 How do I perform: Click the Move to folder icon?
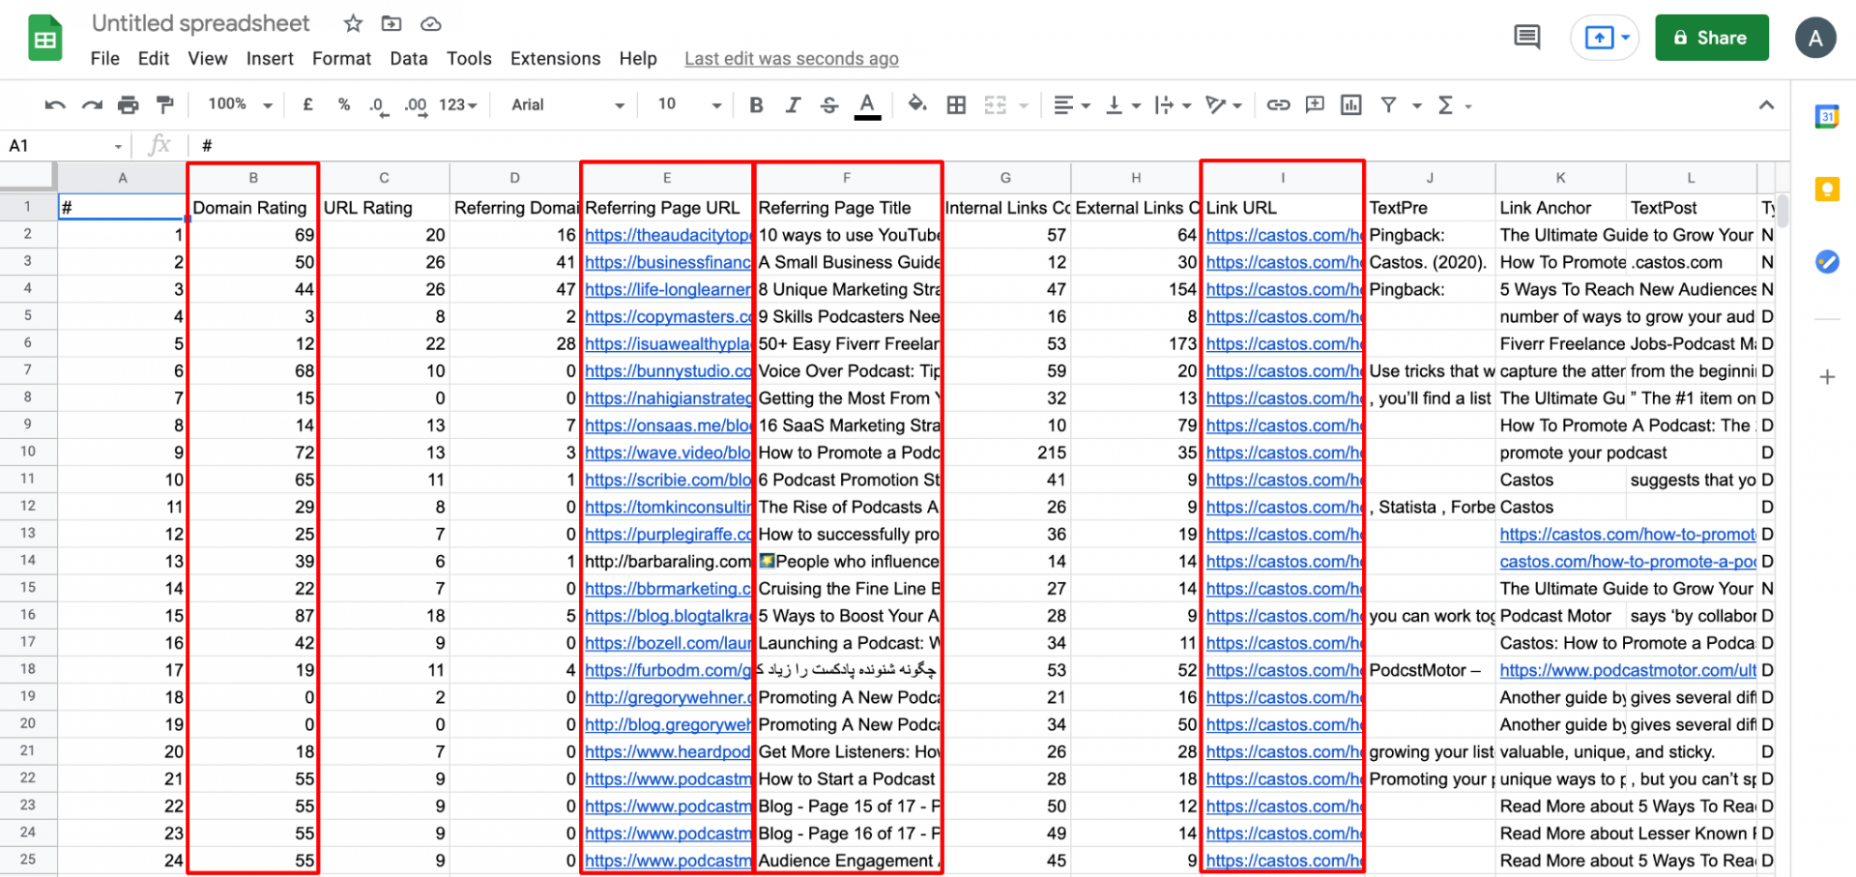coord(391,23)
